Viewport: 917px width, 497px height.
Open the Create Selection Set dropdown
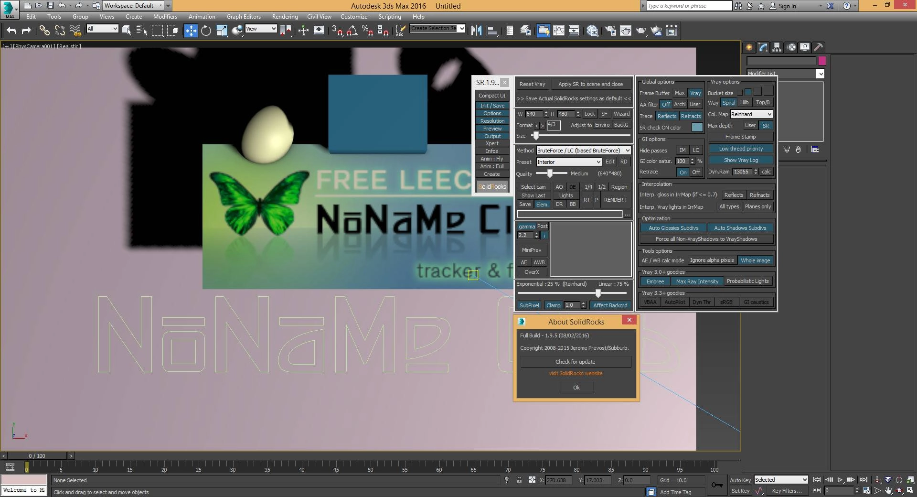coord(437,29)
